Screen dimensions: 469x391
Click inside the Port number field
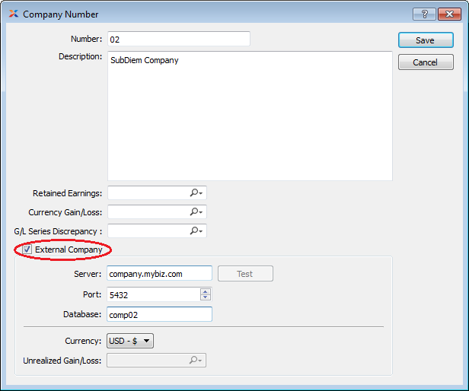[152, 294]
